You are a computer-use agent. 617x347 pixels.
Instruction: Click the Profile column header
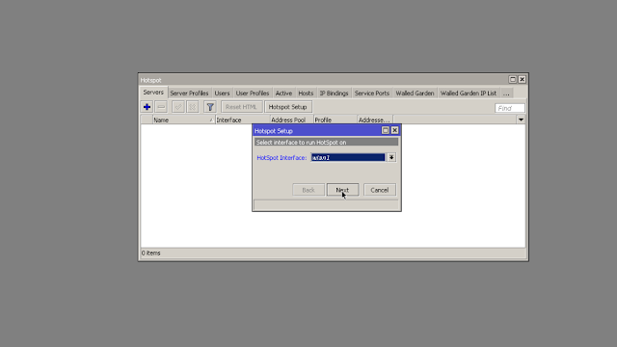tap(335, 120)
